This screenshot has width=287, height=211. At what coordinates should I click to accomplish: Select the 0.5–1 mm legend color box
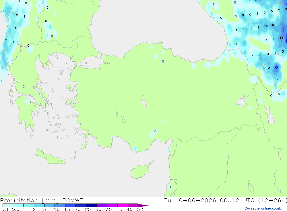[18, 205]
